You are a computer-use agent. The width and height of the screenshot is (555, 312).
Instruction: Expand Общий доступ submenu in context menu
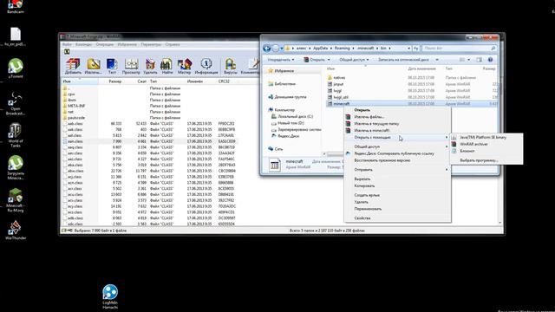coord(397,146)
